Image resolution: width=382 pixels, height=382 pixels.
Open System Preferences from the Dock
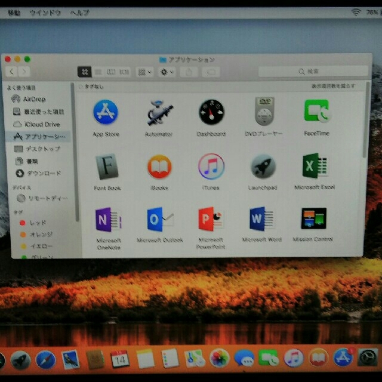point(368,358)
